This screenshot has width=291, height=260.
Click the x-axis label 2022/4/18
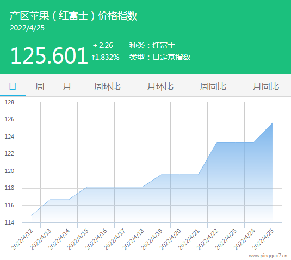tap(133, 239)
